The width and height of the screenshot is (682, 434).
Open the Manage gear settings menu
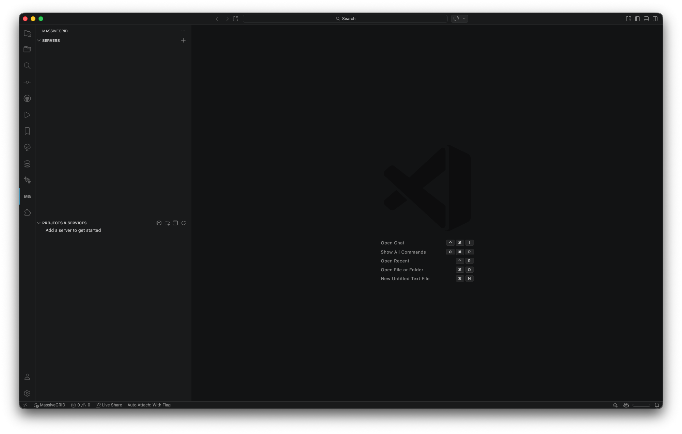pos(27,393)
